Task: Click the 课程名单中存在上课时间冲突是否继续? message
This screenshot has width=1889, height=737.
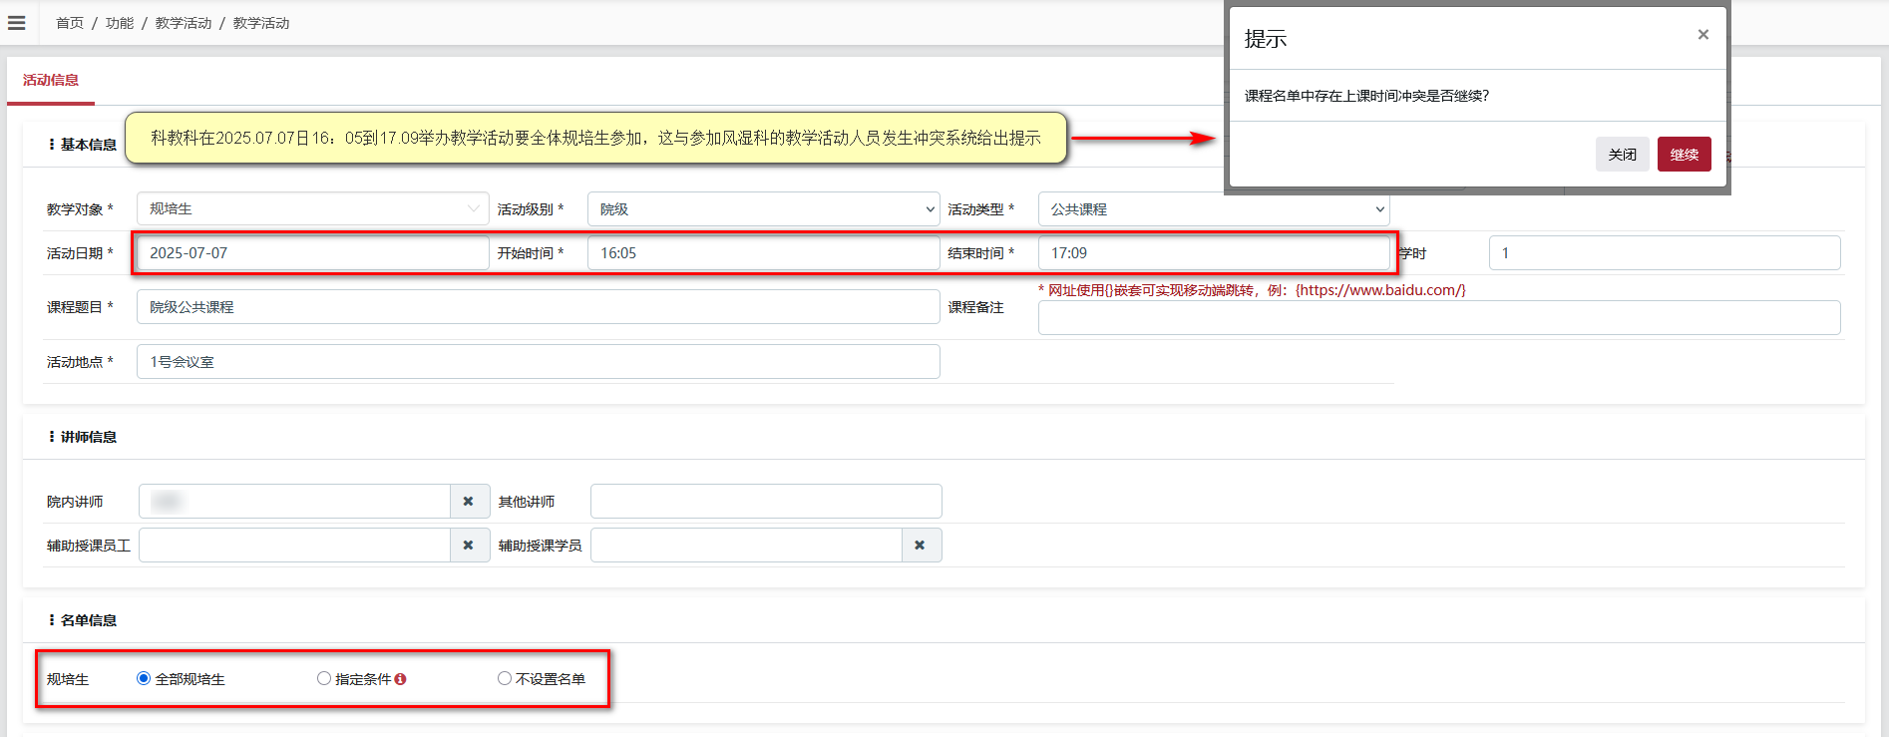Action: 1366,96
